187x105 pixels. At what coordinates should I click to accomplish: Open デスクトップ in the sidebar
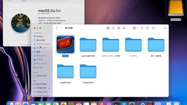click(41, 48)
